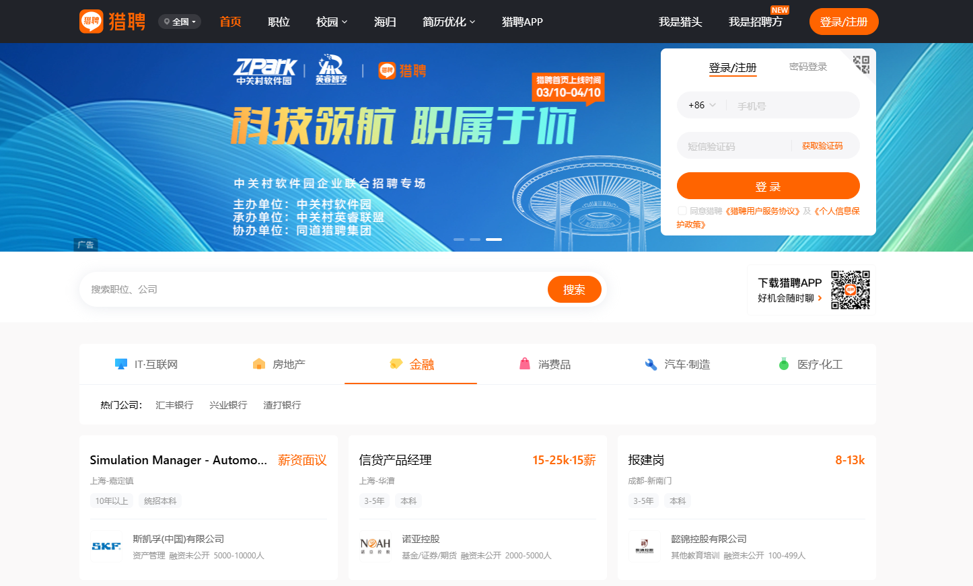The width and height of the screenshot is (973, 586).
Task: Click the 下载猎聘APP banner text
Action: 790,283
